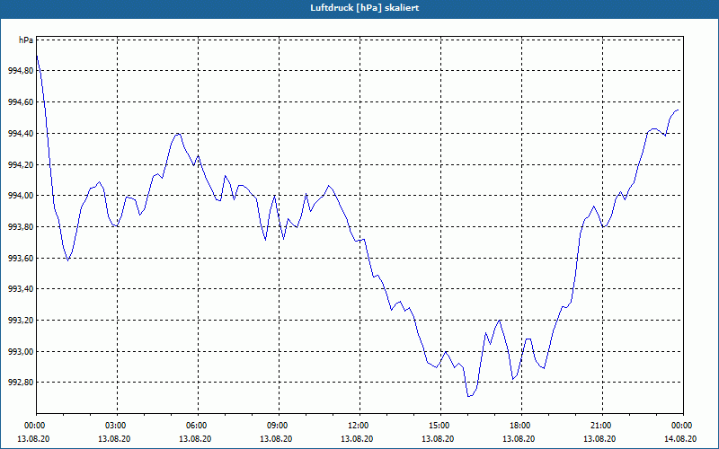Click the 993,20 axis value
719x449 pixels.
pyautogui.click(x=21, y=321)
